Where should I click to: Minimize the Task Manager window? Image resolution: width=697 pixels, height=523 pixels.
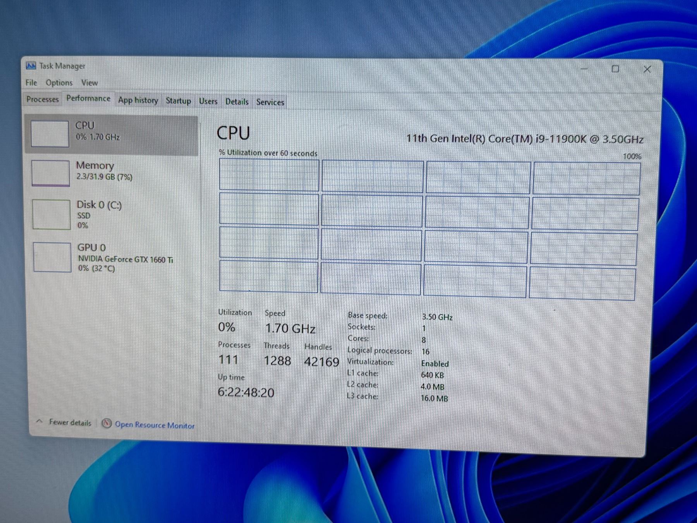click(x=584, y=69)
